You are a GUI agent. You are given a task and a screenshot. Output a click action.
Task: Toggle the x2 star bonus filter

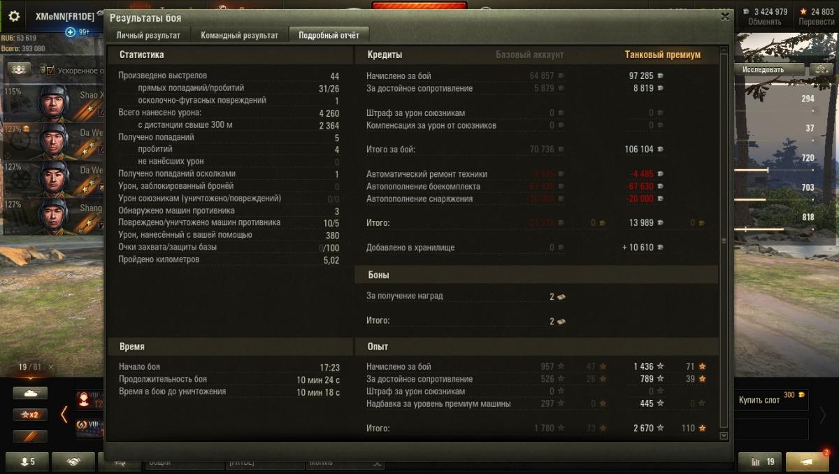pyautogui.click(x=30, y=415)
